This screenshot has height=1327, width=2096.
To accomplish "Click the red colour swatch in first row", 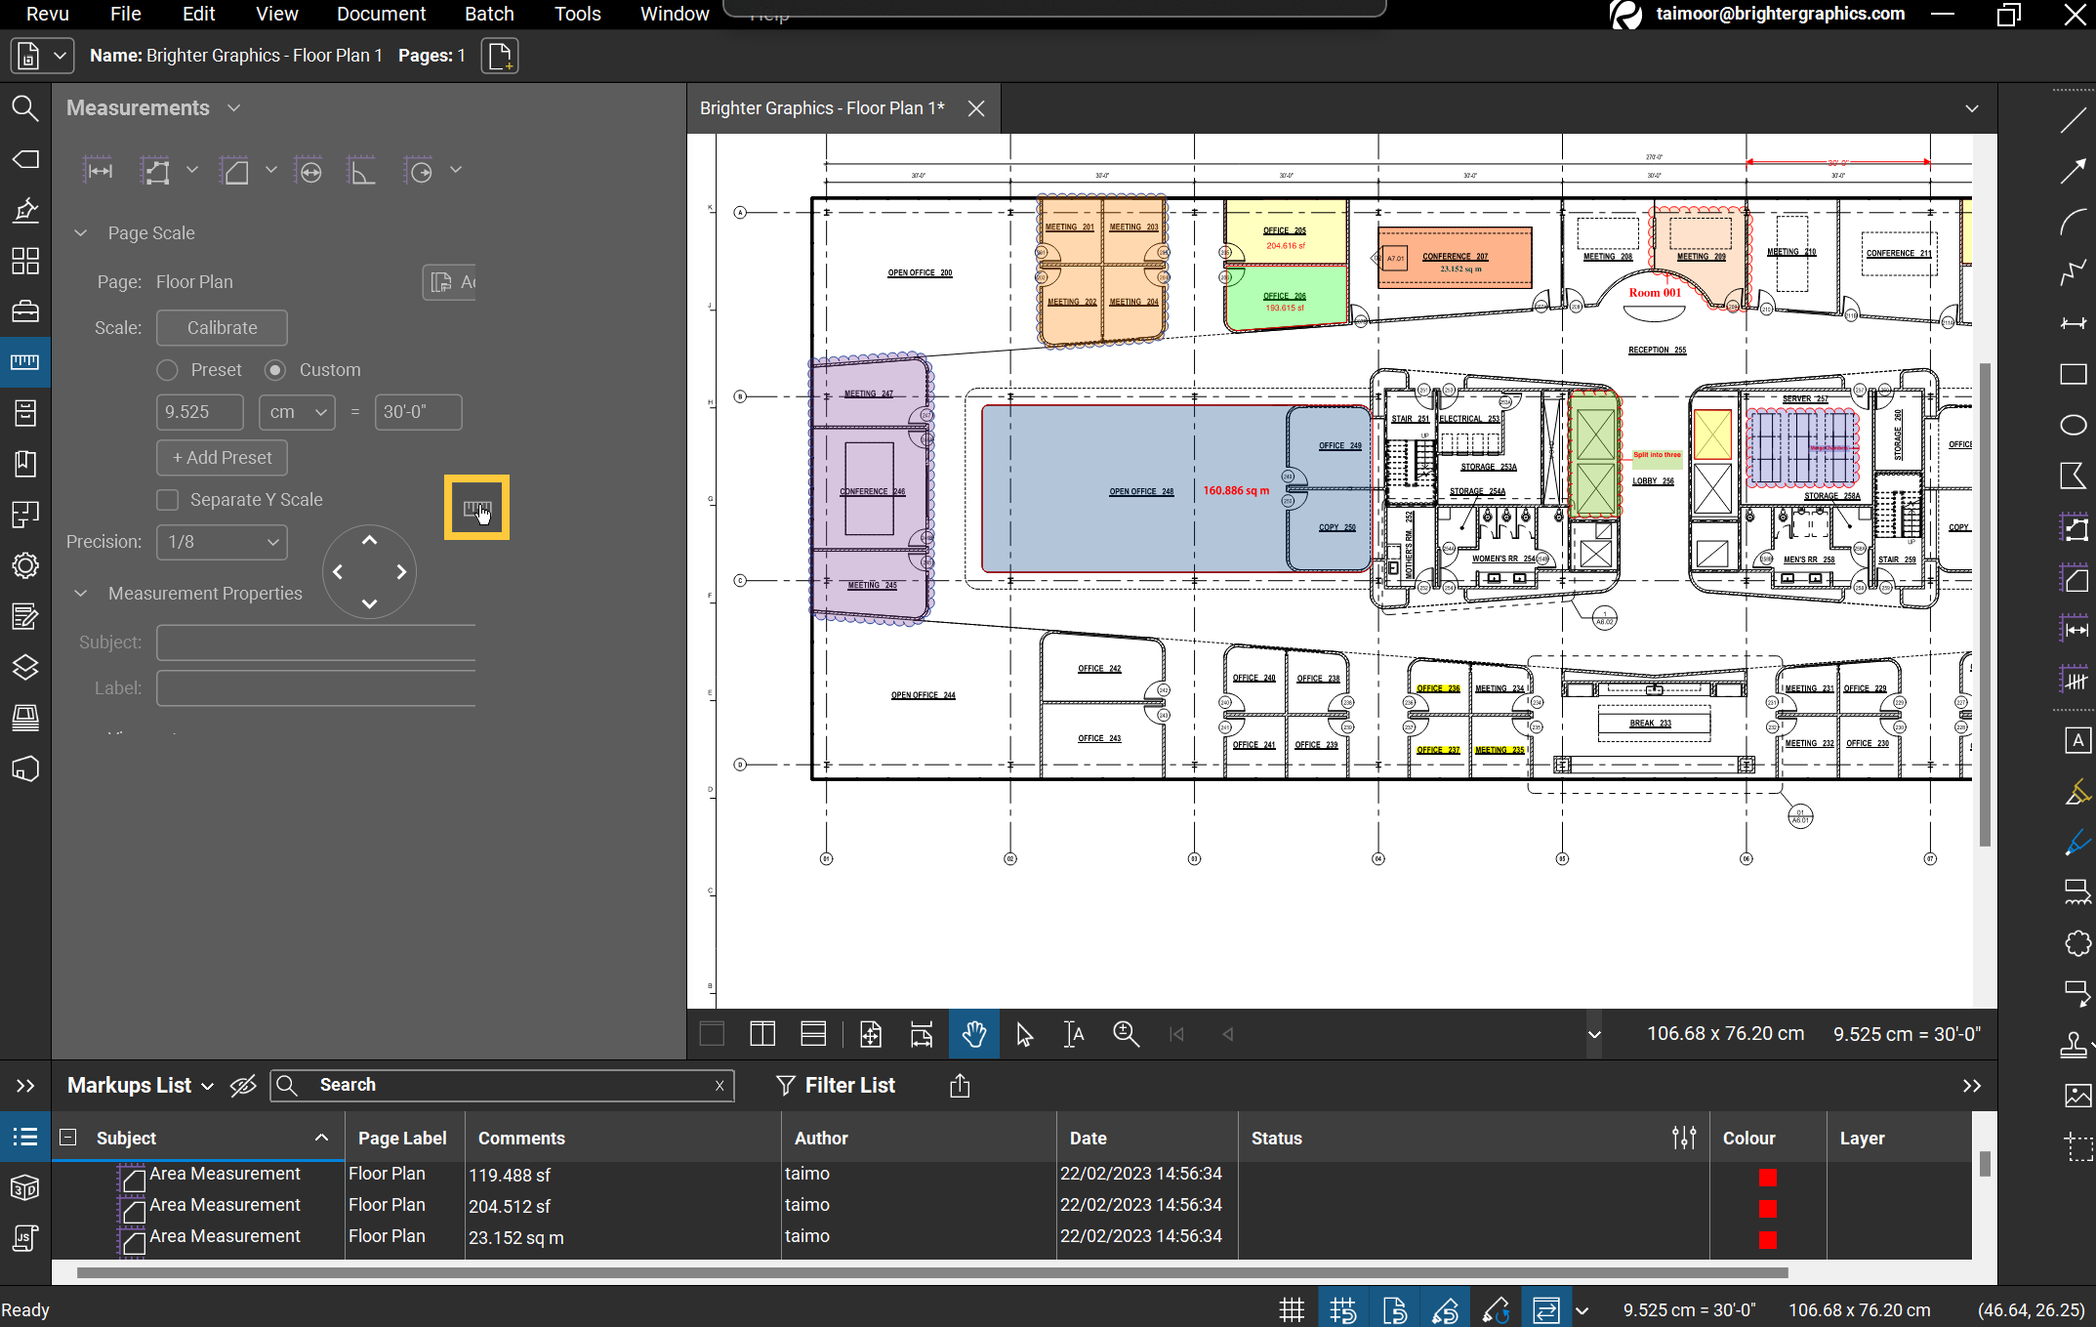I will click(x=1767, y=1178).
